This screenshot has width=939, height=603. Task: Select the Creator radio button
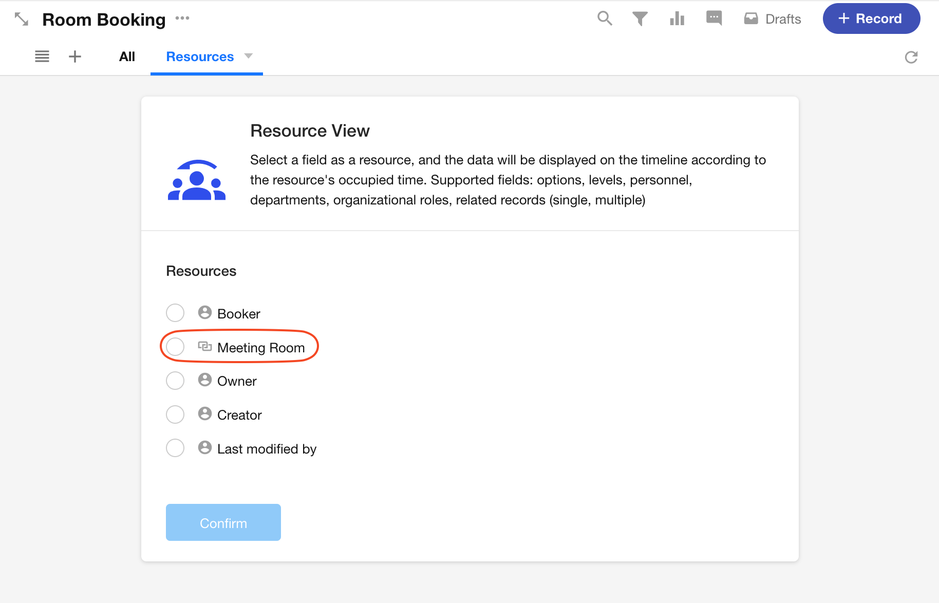point(175,414)
